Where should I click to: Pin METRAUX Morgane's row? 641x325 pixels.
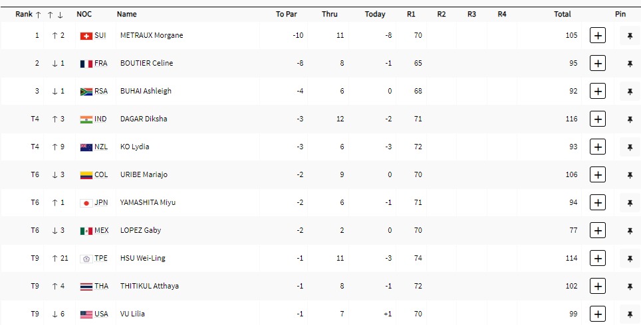pyautogui.click(x=629, y=36)
